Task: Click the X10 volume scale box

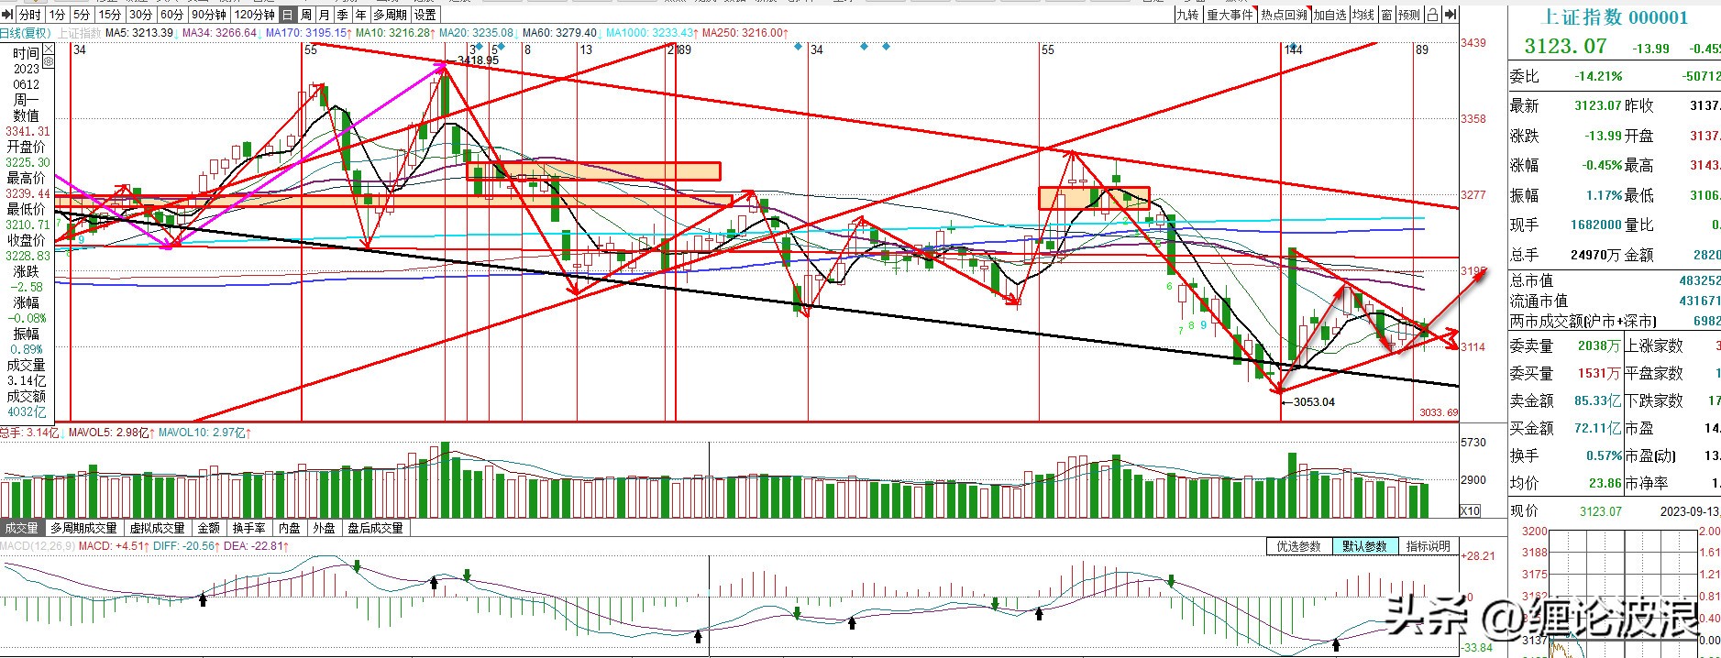Action: click(x=1470, y=510)
